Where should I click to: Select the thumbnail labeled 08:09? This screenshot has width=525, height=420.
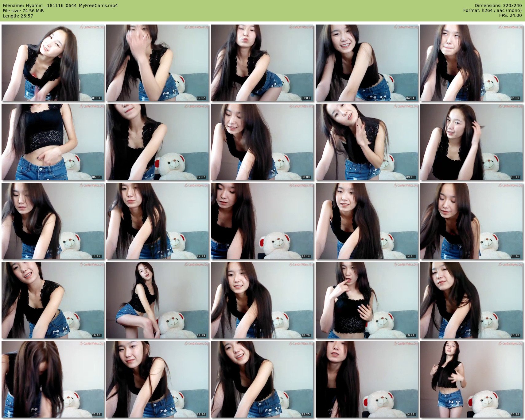click(x=262, y=142)
